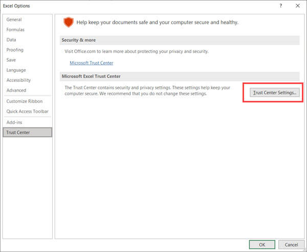
Task: Open the Accessibility options page
Action: 18,80
